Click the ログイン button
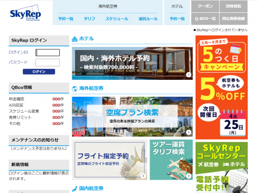Image resolution: width=258 pixels, height=193 pixels. pos(39,72)
